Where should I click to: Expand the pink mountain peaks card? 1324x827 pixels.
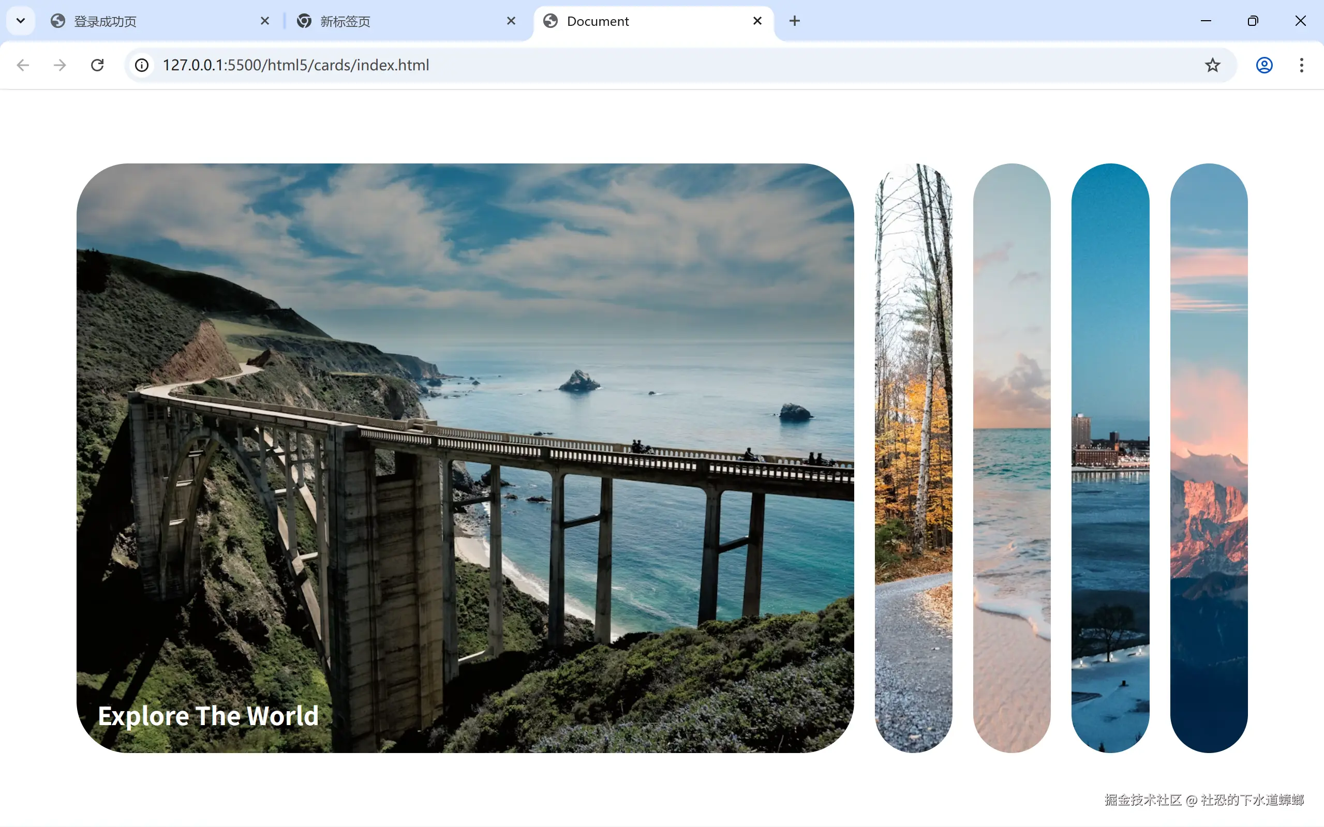1209,458
